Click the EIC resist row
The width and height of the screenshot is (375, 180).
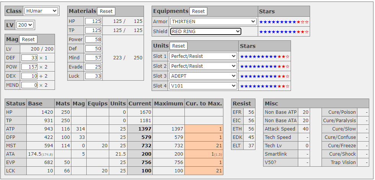[243, 121]
